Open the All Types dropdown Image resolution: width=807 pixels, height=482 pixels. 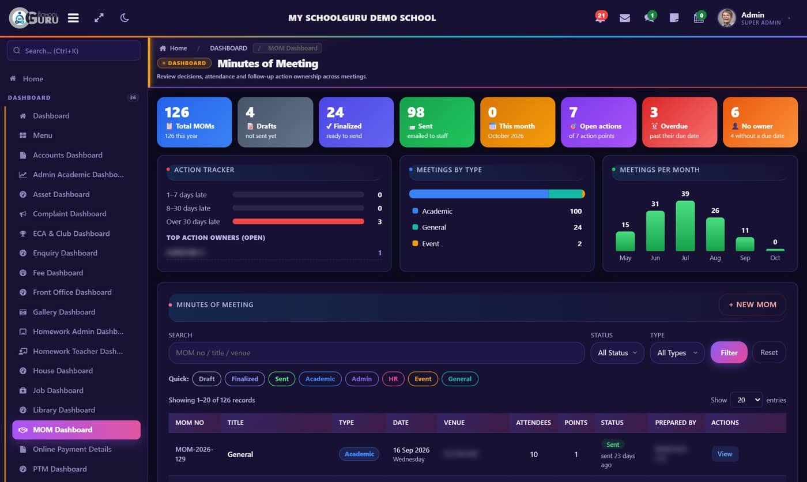pos(677,353)
